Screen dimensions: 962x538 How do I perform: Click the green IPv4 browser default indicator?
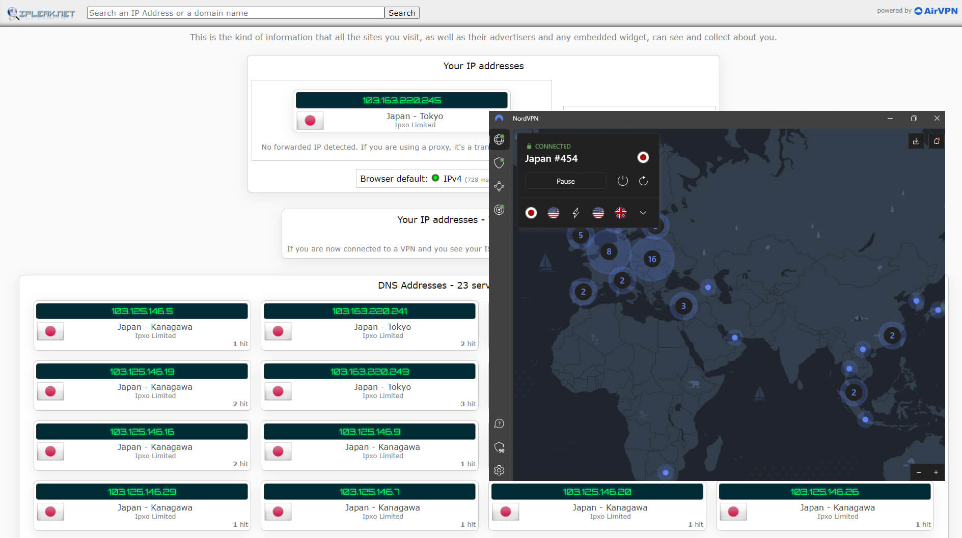(435, 178)
